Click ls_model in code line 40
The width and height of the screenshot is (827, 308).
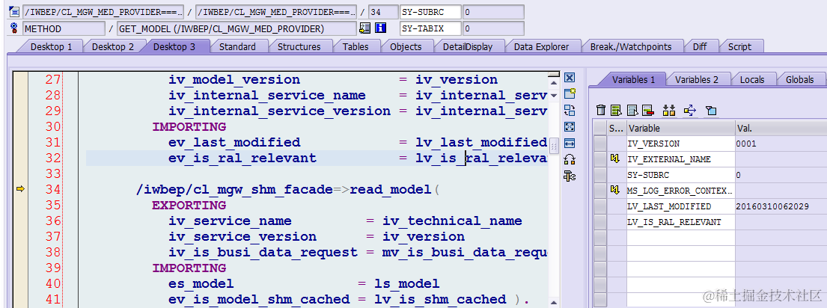pyautogui.click(x=406, y=284)
